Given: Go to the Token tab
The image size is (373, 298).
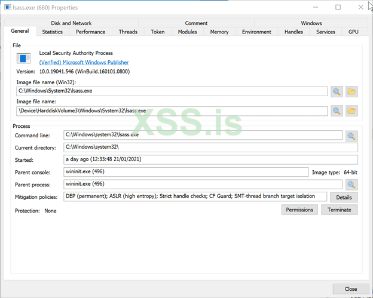Looking at the screenshot, I should (157, 32).
